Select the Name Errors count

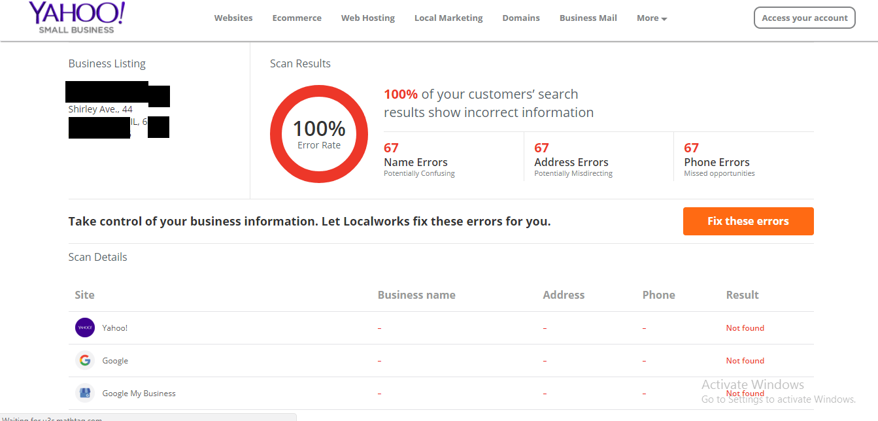[391, 148]
